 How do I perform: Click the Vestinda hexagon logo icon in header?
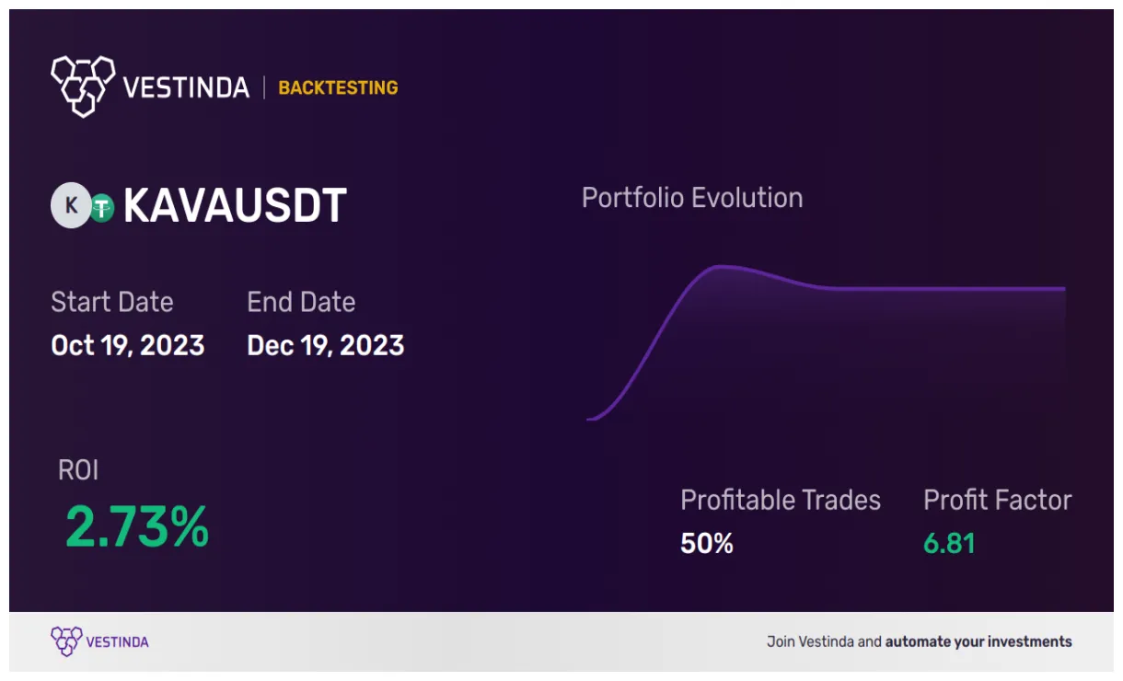[x=83, y=87]
